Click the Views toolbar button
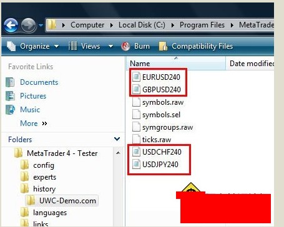Screen dimensions: 284x227 (91, 46)
